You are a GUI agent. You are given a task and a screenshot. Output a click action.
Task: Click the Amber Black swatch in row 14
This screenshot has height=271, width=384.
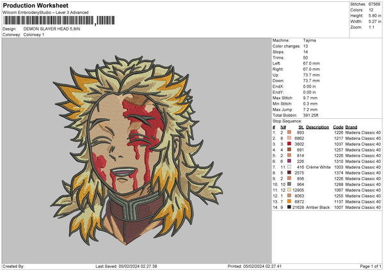click(289, 207)
